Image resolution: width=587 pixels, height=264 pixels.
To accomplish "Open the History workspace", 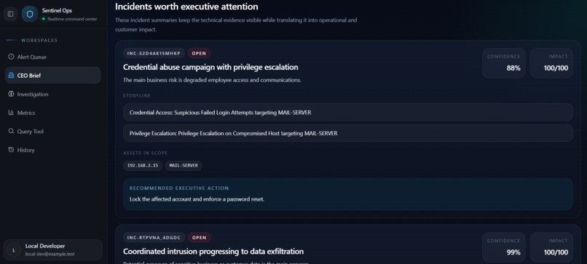I will click(x=52, y=150).
